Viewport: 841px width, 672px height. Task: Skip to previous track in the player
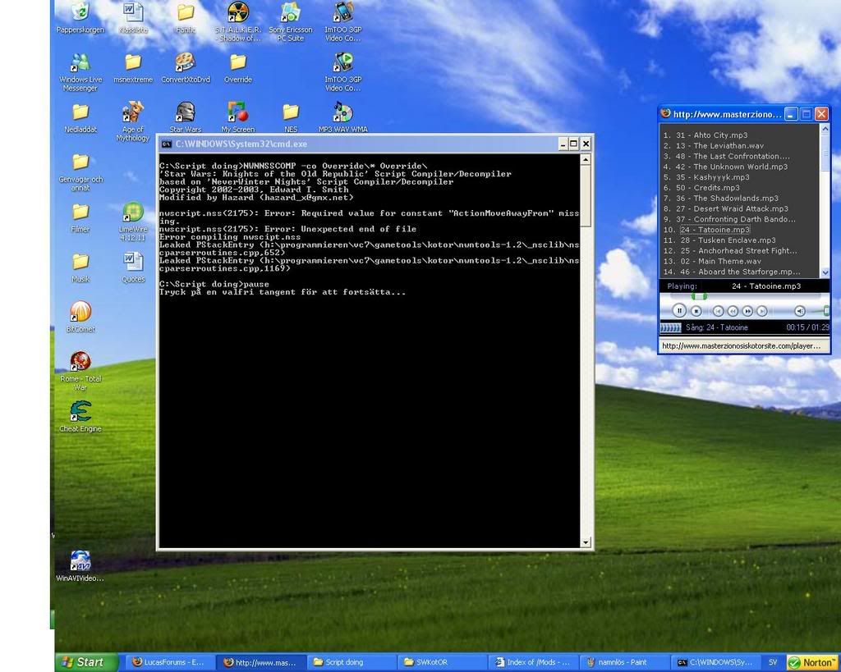tap(718, 311)
